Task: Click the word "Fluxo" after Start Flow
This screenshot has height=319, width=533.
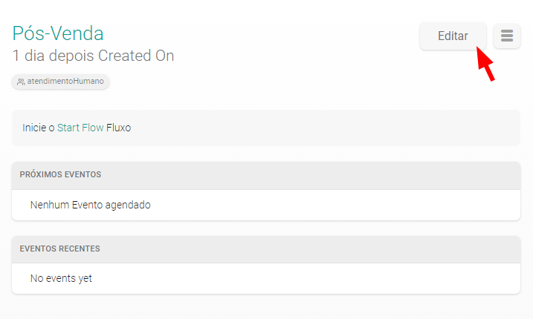Action: coord(119,128)
